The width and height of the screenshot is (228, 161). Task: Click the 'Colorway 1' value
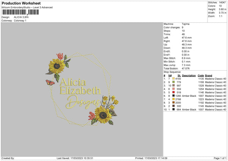tap(20, 21)
